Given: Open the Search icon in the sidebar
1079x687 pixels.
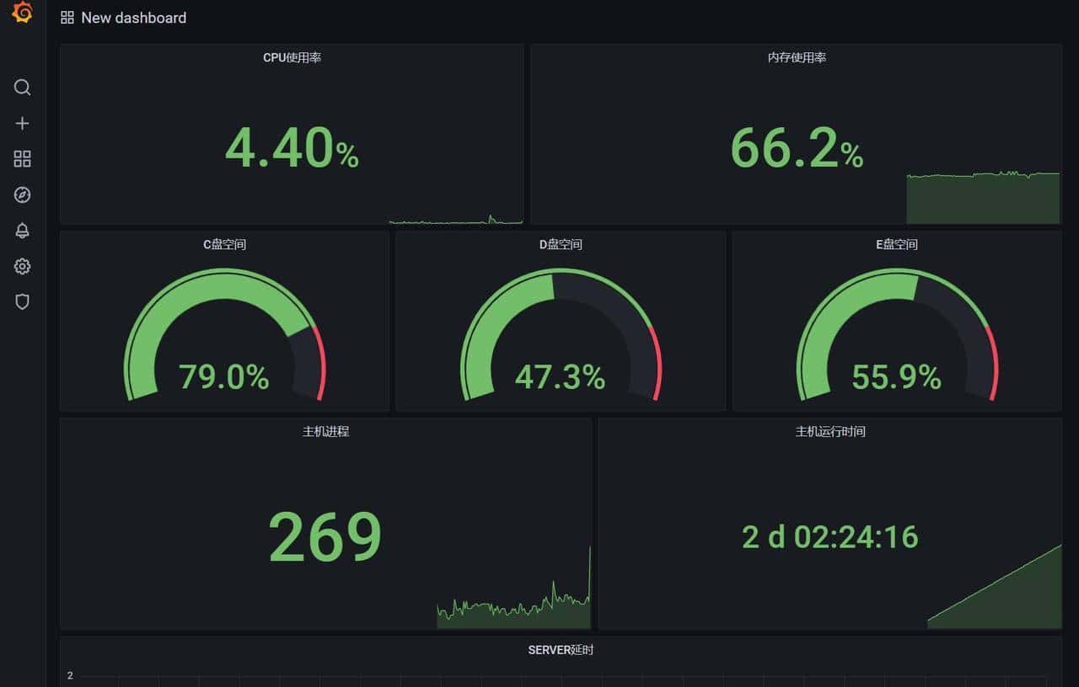Looking at the screenshot, I should 22,88.
